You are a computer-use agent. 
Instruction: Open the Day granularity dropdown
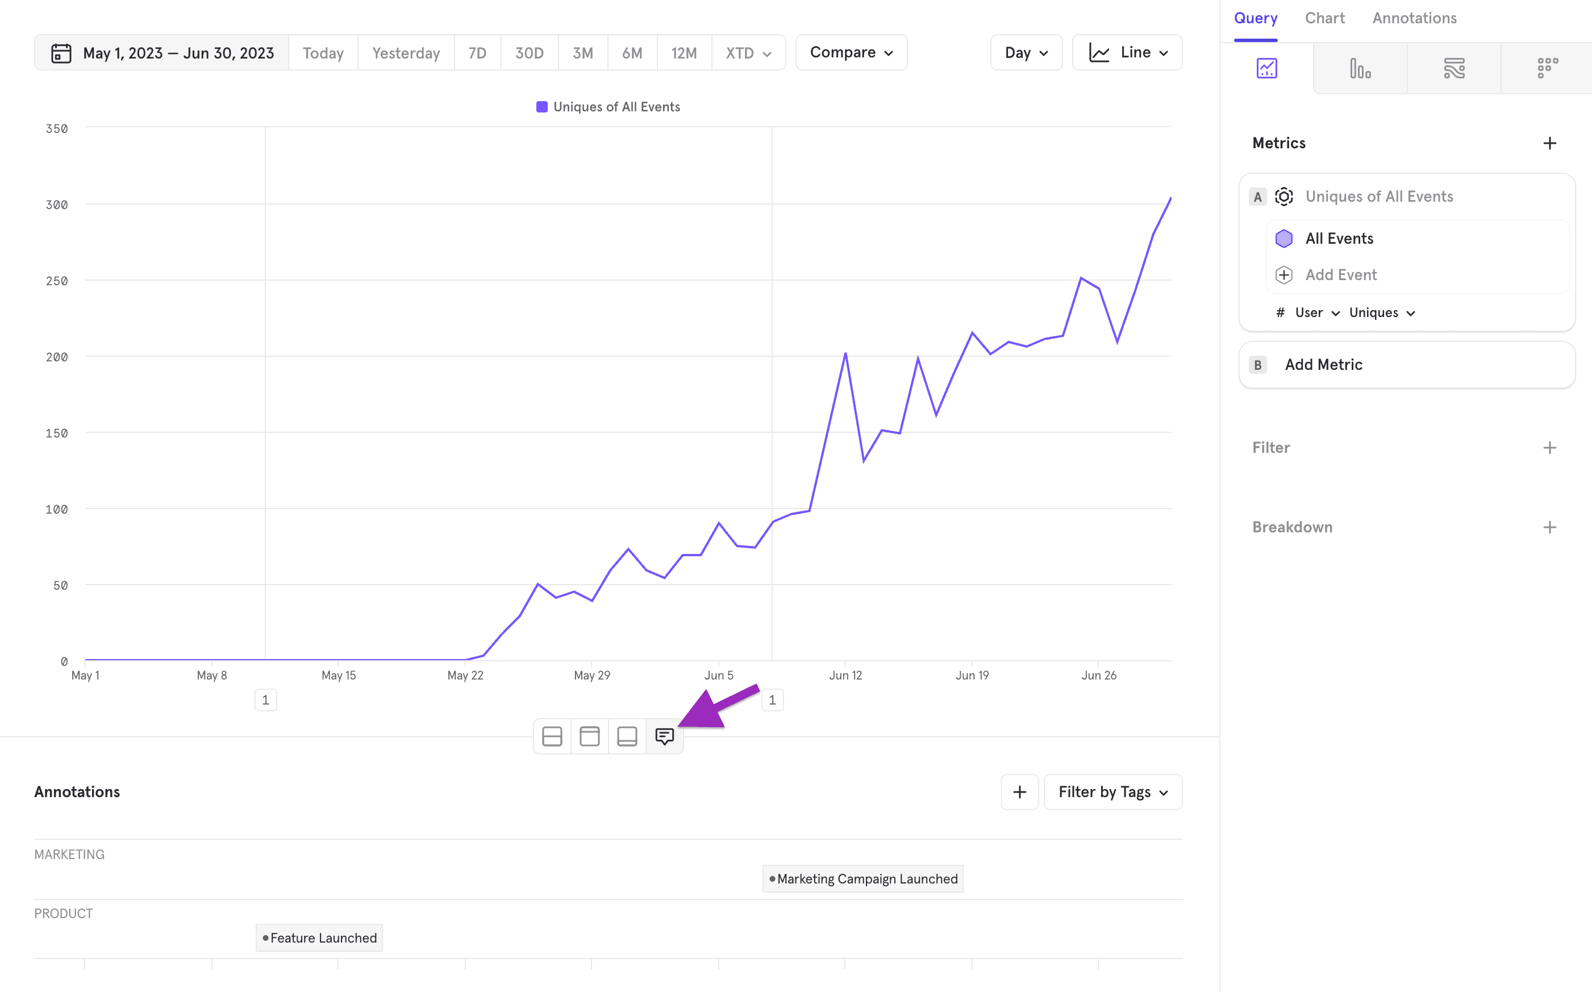[1026, 52]
